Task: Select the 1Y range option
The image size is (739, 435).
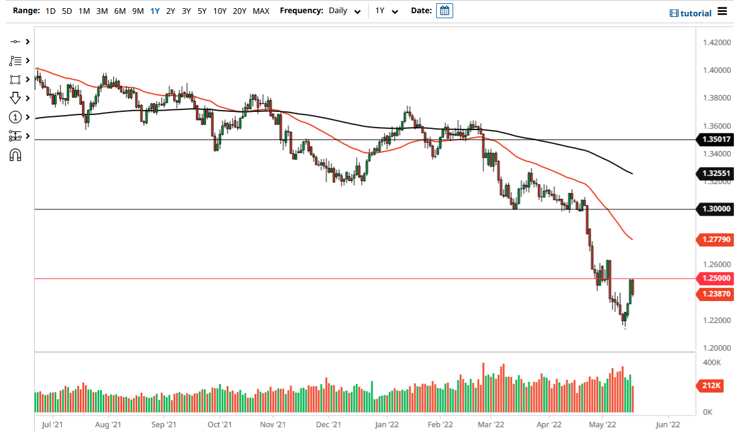Action: [155, 11]
